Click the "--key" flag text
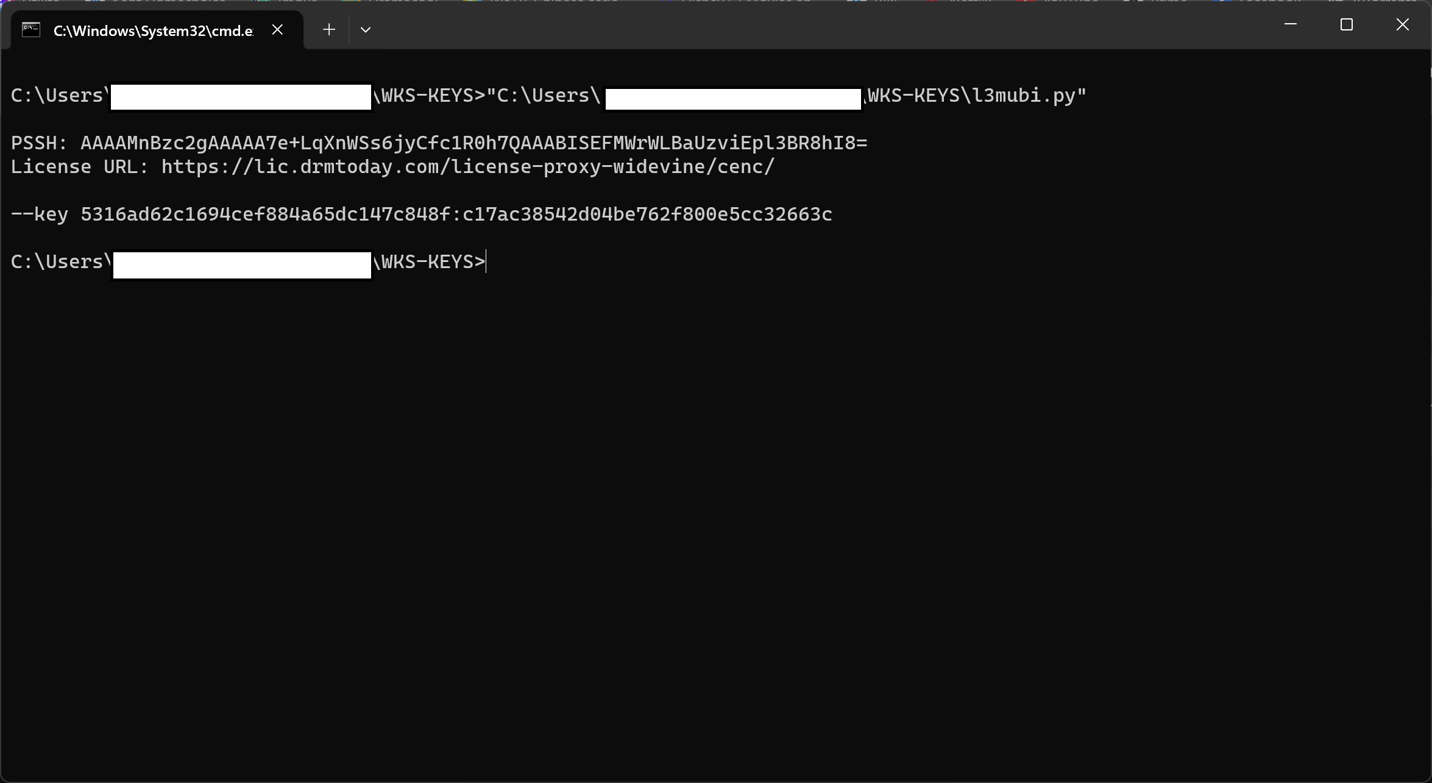Viewport: 1432px width, 783px height. click(x=40, y=214)
